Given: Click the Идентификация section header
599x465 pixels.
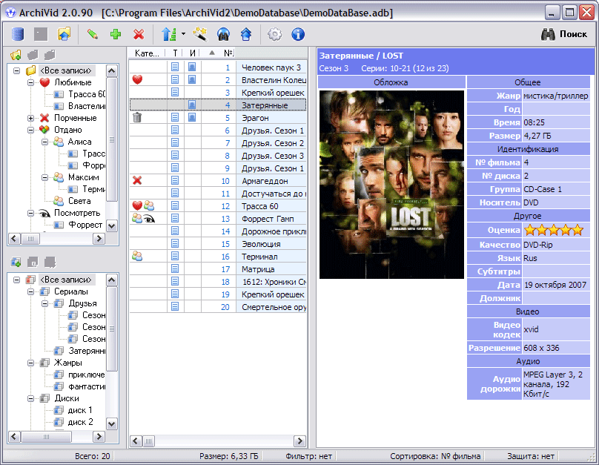Looking at the screenshot, I should click(x=528, y=149).
